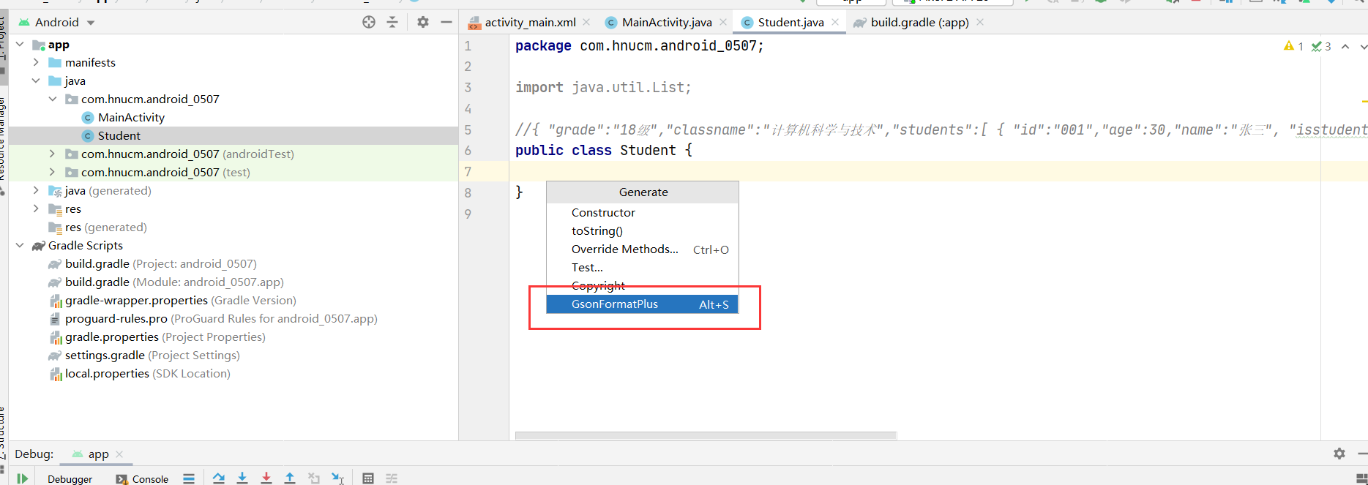The height and width of the screenshot is (485, 1368).
Task: Hide the Project tool window
Action: (446, 22)
